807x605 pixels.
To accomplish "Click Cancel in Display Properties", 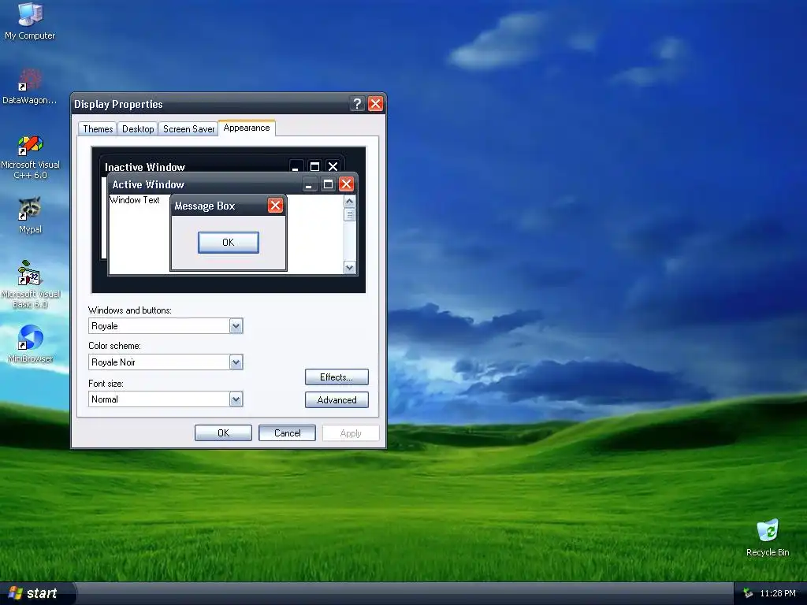I will pos(287,433).
